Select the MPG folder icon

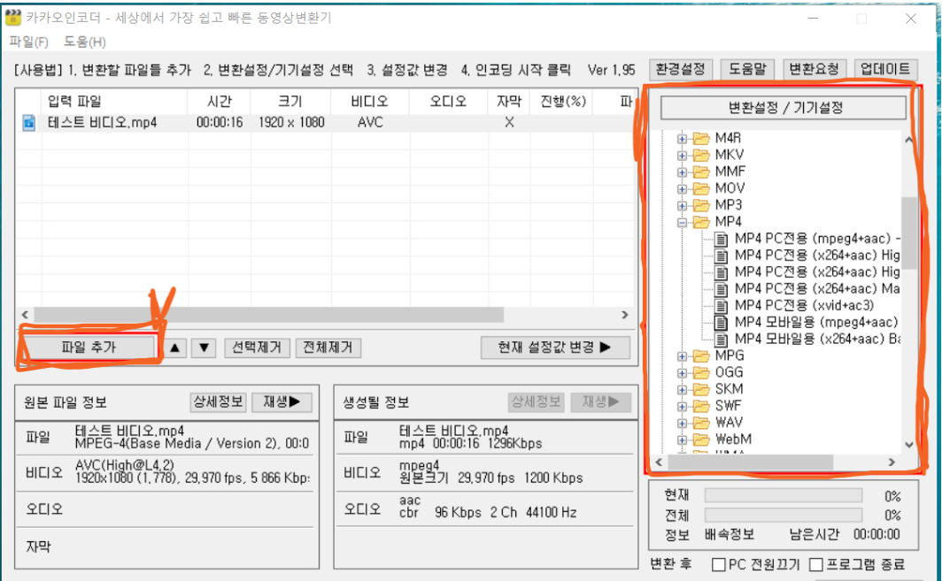(701, 356)
